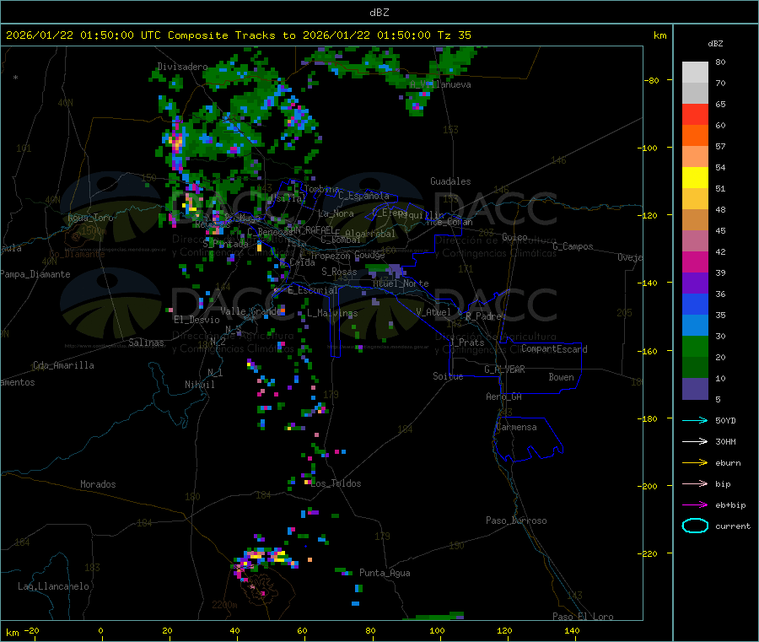Click the cyan current ellipse icon
The width and height of the screenshot is (759, 642).
tap(695, 526)
